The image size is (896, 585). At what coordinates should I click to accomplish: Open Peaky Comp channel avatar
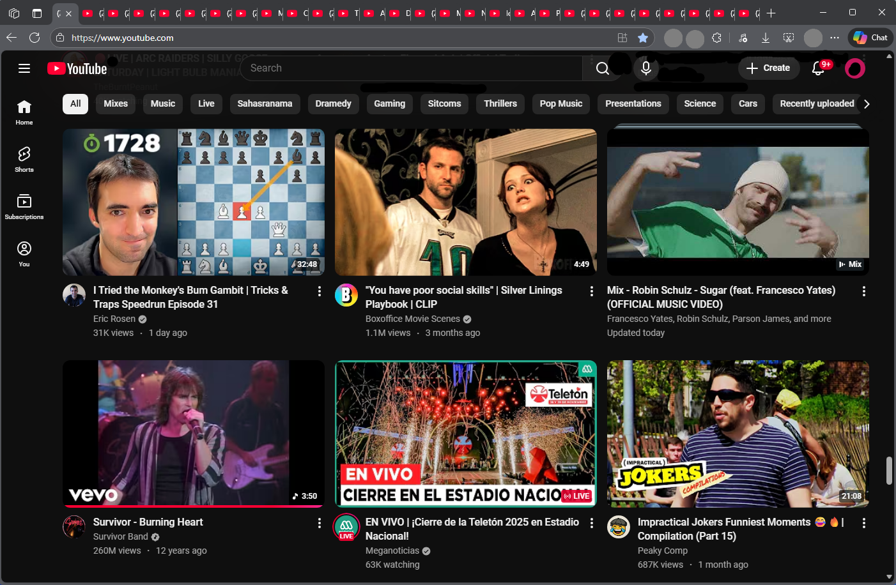point(619,527)
